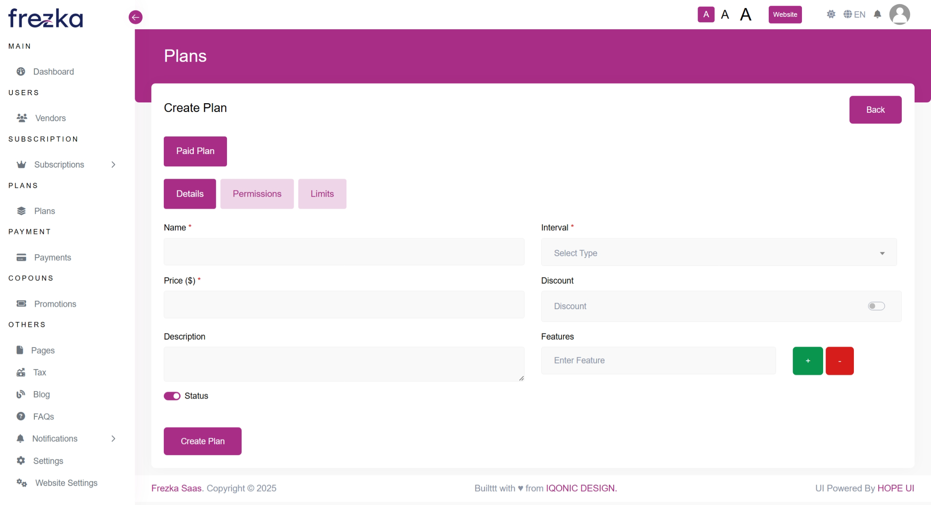Click the FAQs question mark icon
931x505 pixels.
pos(21,417)
